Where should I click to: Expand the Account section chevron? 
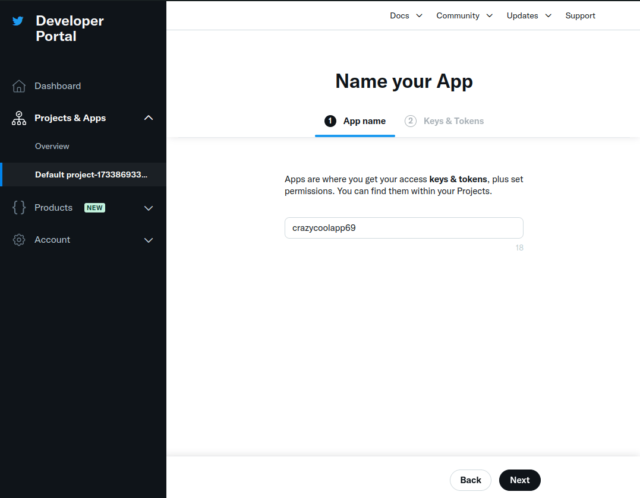tap(149, 240)
